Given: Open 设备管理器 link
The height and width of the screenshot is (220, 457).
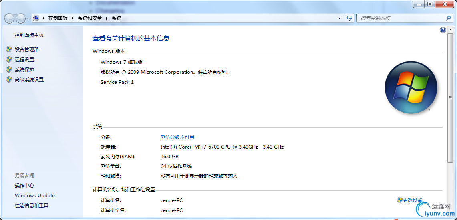Looking at the screenshot, I should [x=27, y=50].
